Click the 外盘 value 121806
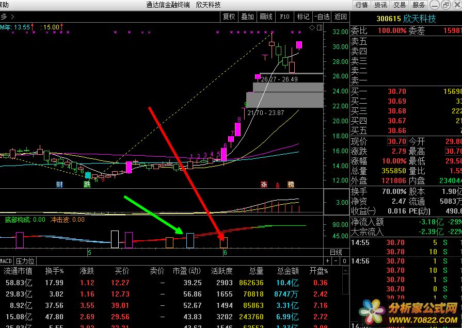This screenshot has height=328, width=462. [x=394, y=181]
